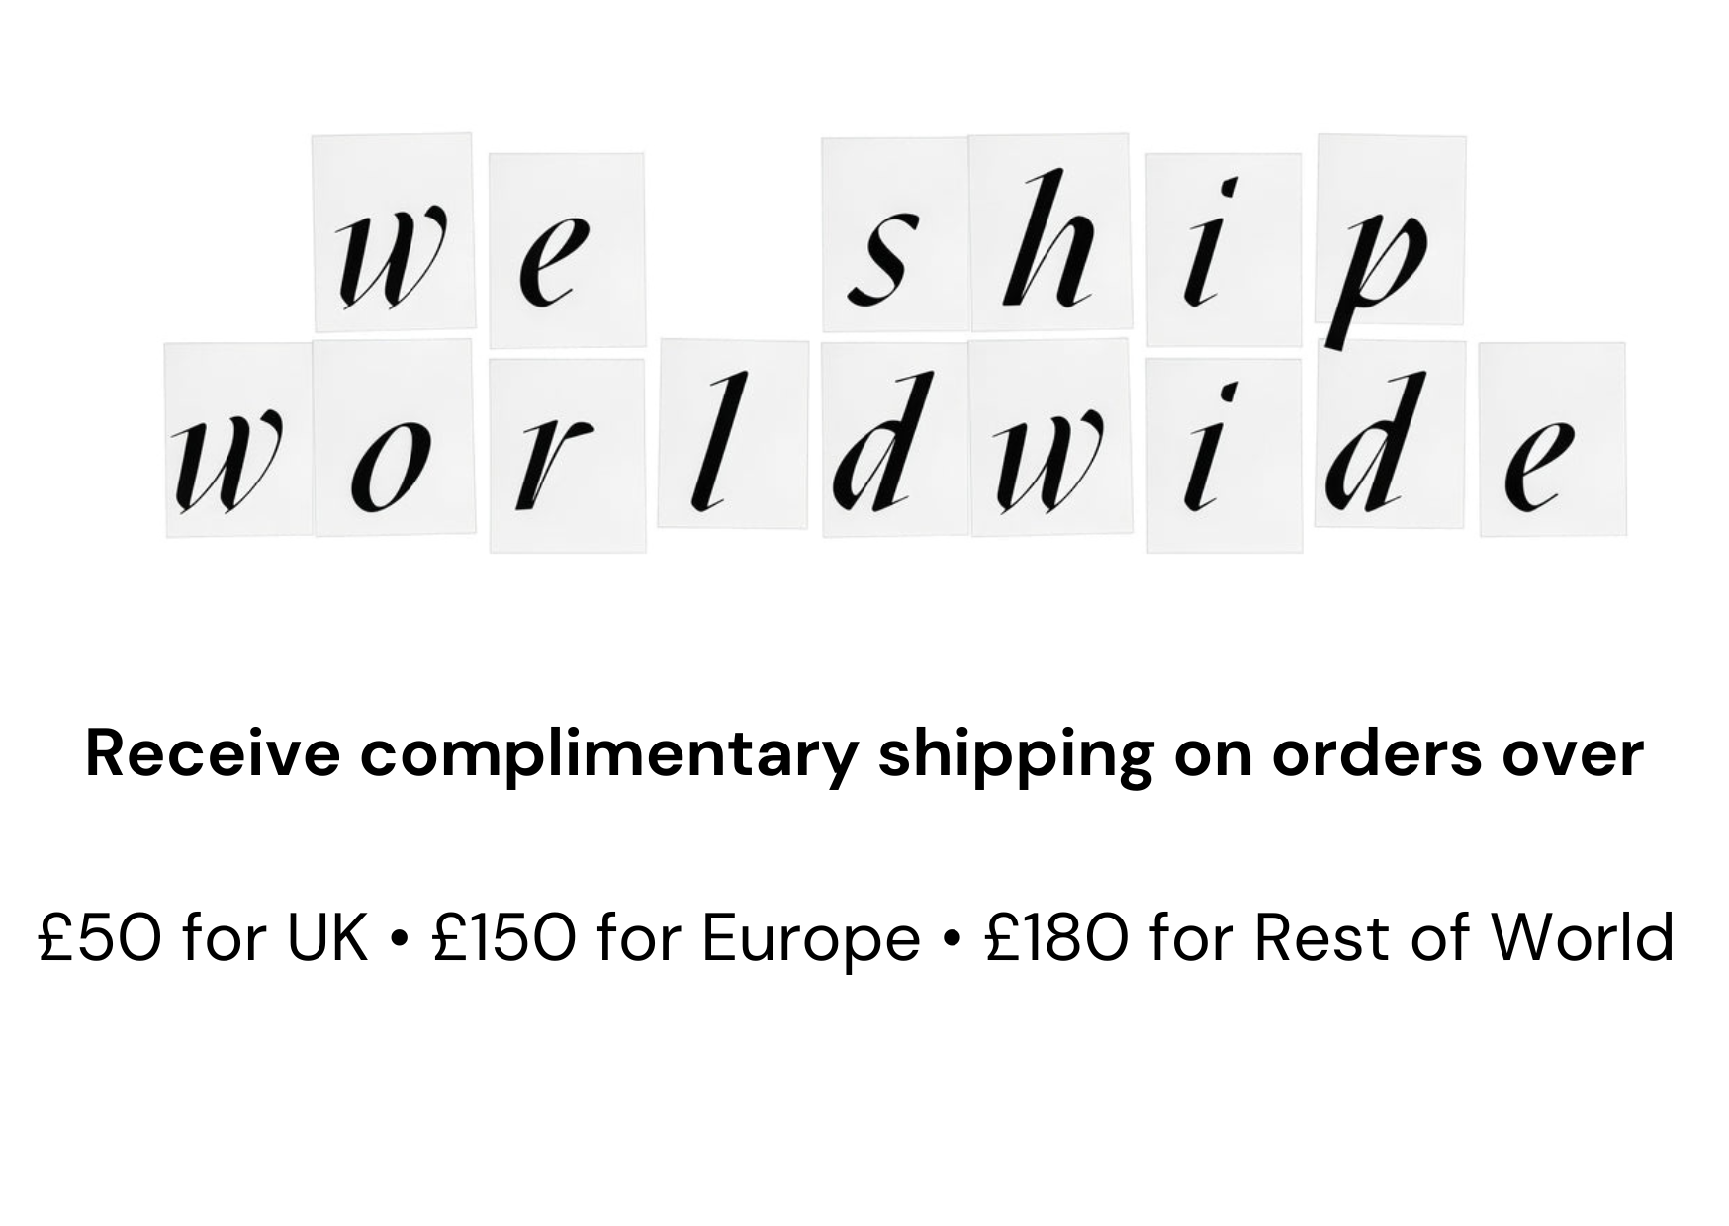Image resolution: width=1729 pixels, height=1226 pixels.
Task: Click the 'p' letter card in 'ship'
Action: (1391, 230)
